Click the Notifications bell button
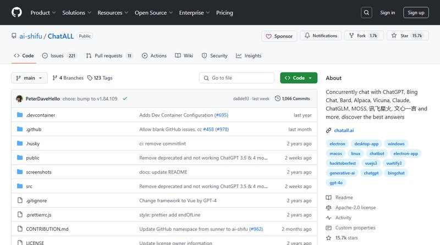This screenshot has width=440, height=245. click(x=321, y=36)
